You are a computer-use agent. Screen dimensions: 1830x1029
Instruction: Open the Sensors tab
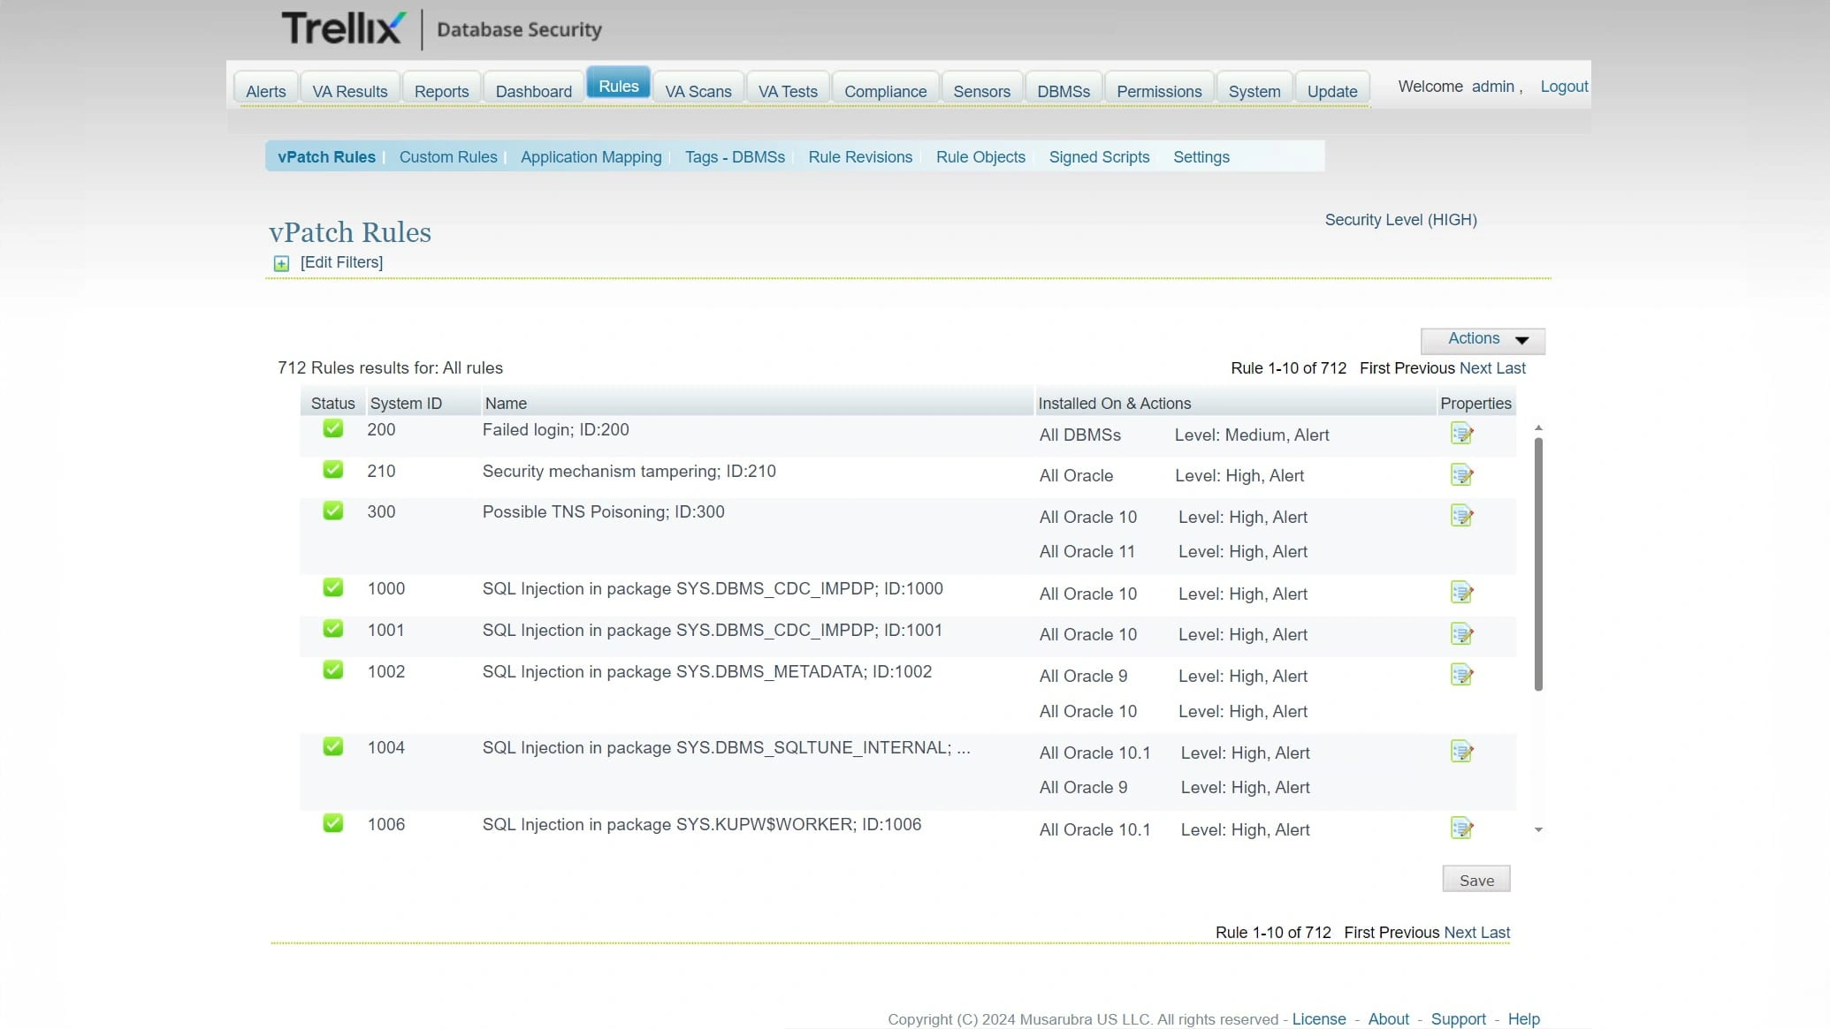[x=981, y=91]
